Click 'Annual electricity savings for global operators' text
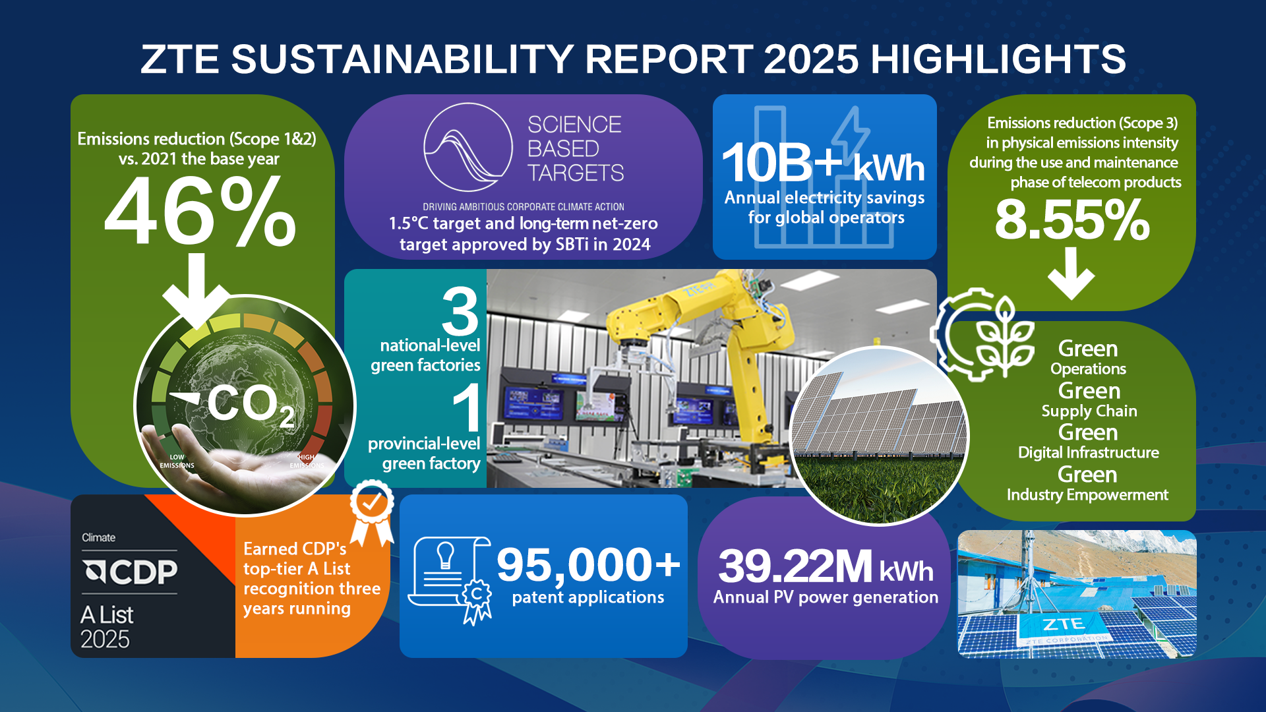 tap(825, 208)
